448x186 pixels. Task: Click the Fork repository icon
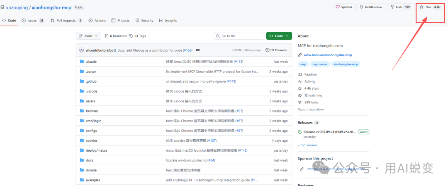pyautogui.click(x=392, y=7)
